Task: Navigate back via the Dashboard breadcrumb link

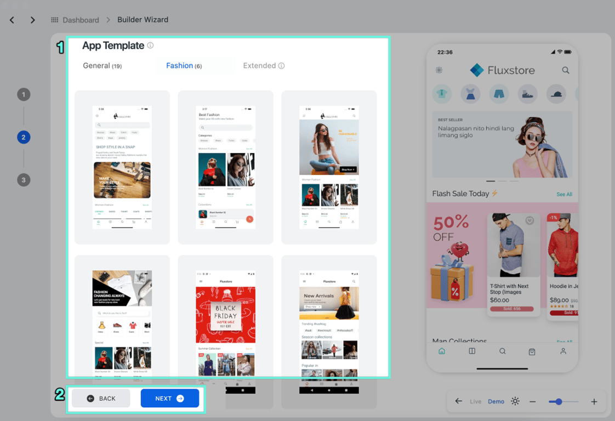Action: [81, 19]
